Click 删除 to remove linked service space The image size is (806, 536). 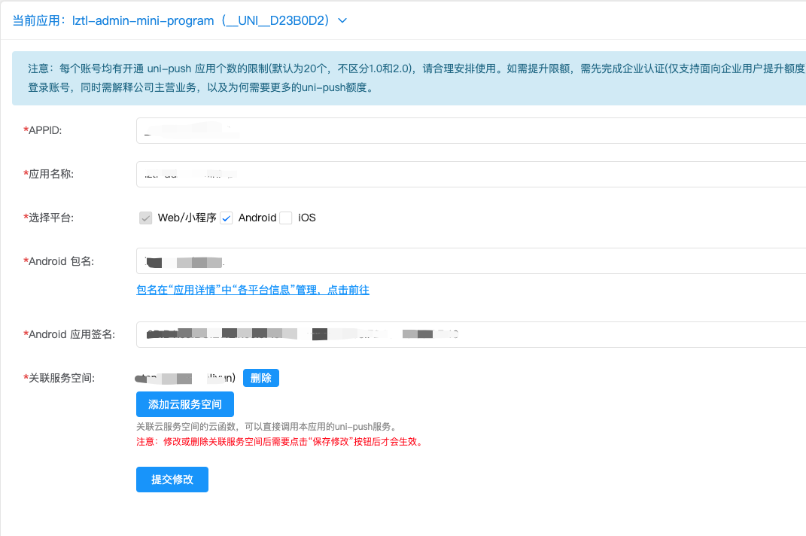click(x=261, y=378)
